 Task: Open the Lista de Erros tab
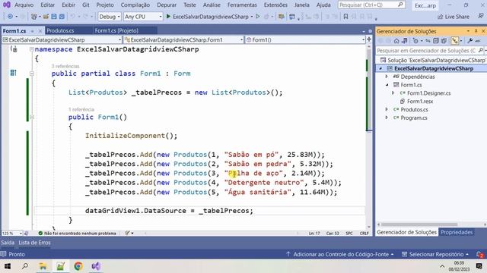click(x=34, y=243)
